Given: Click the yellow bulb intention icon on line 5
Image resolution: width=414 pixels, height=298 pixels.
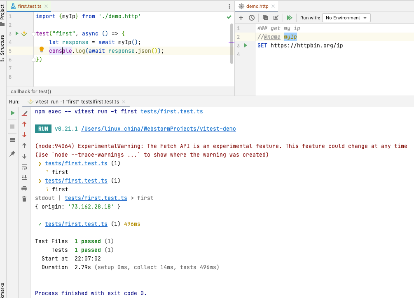Looking at the screenshot, I should click(41, 49).
